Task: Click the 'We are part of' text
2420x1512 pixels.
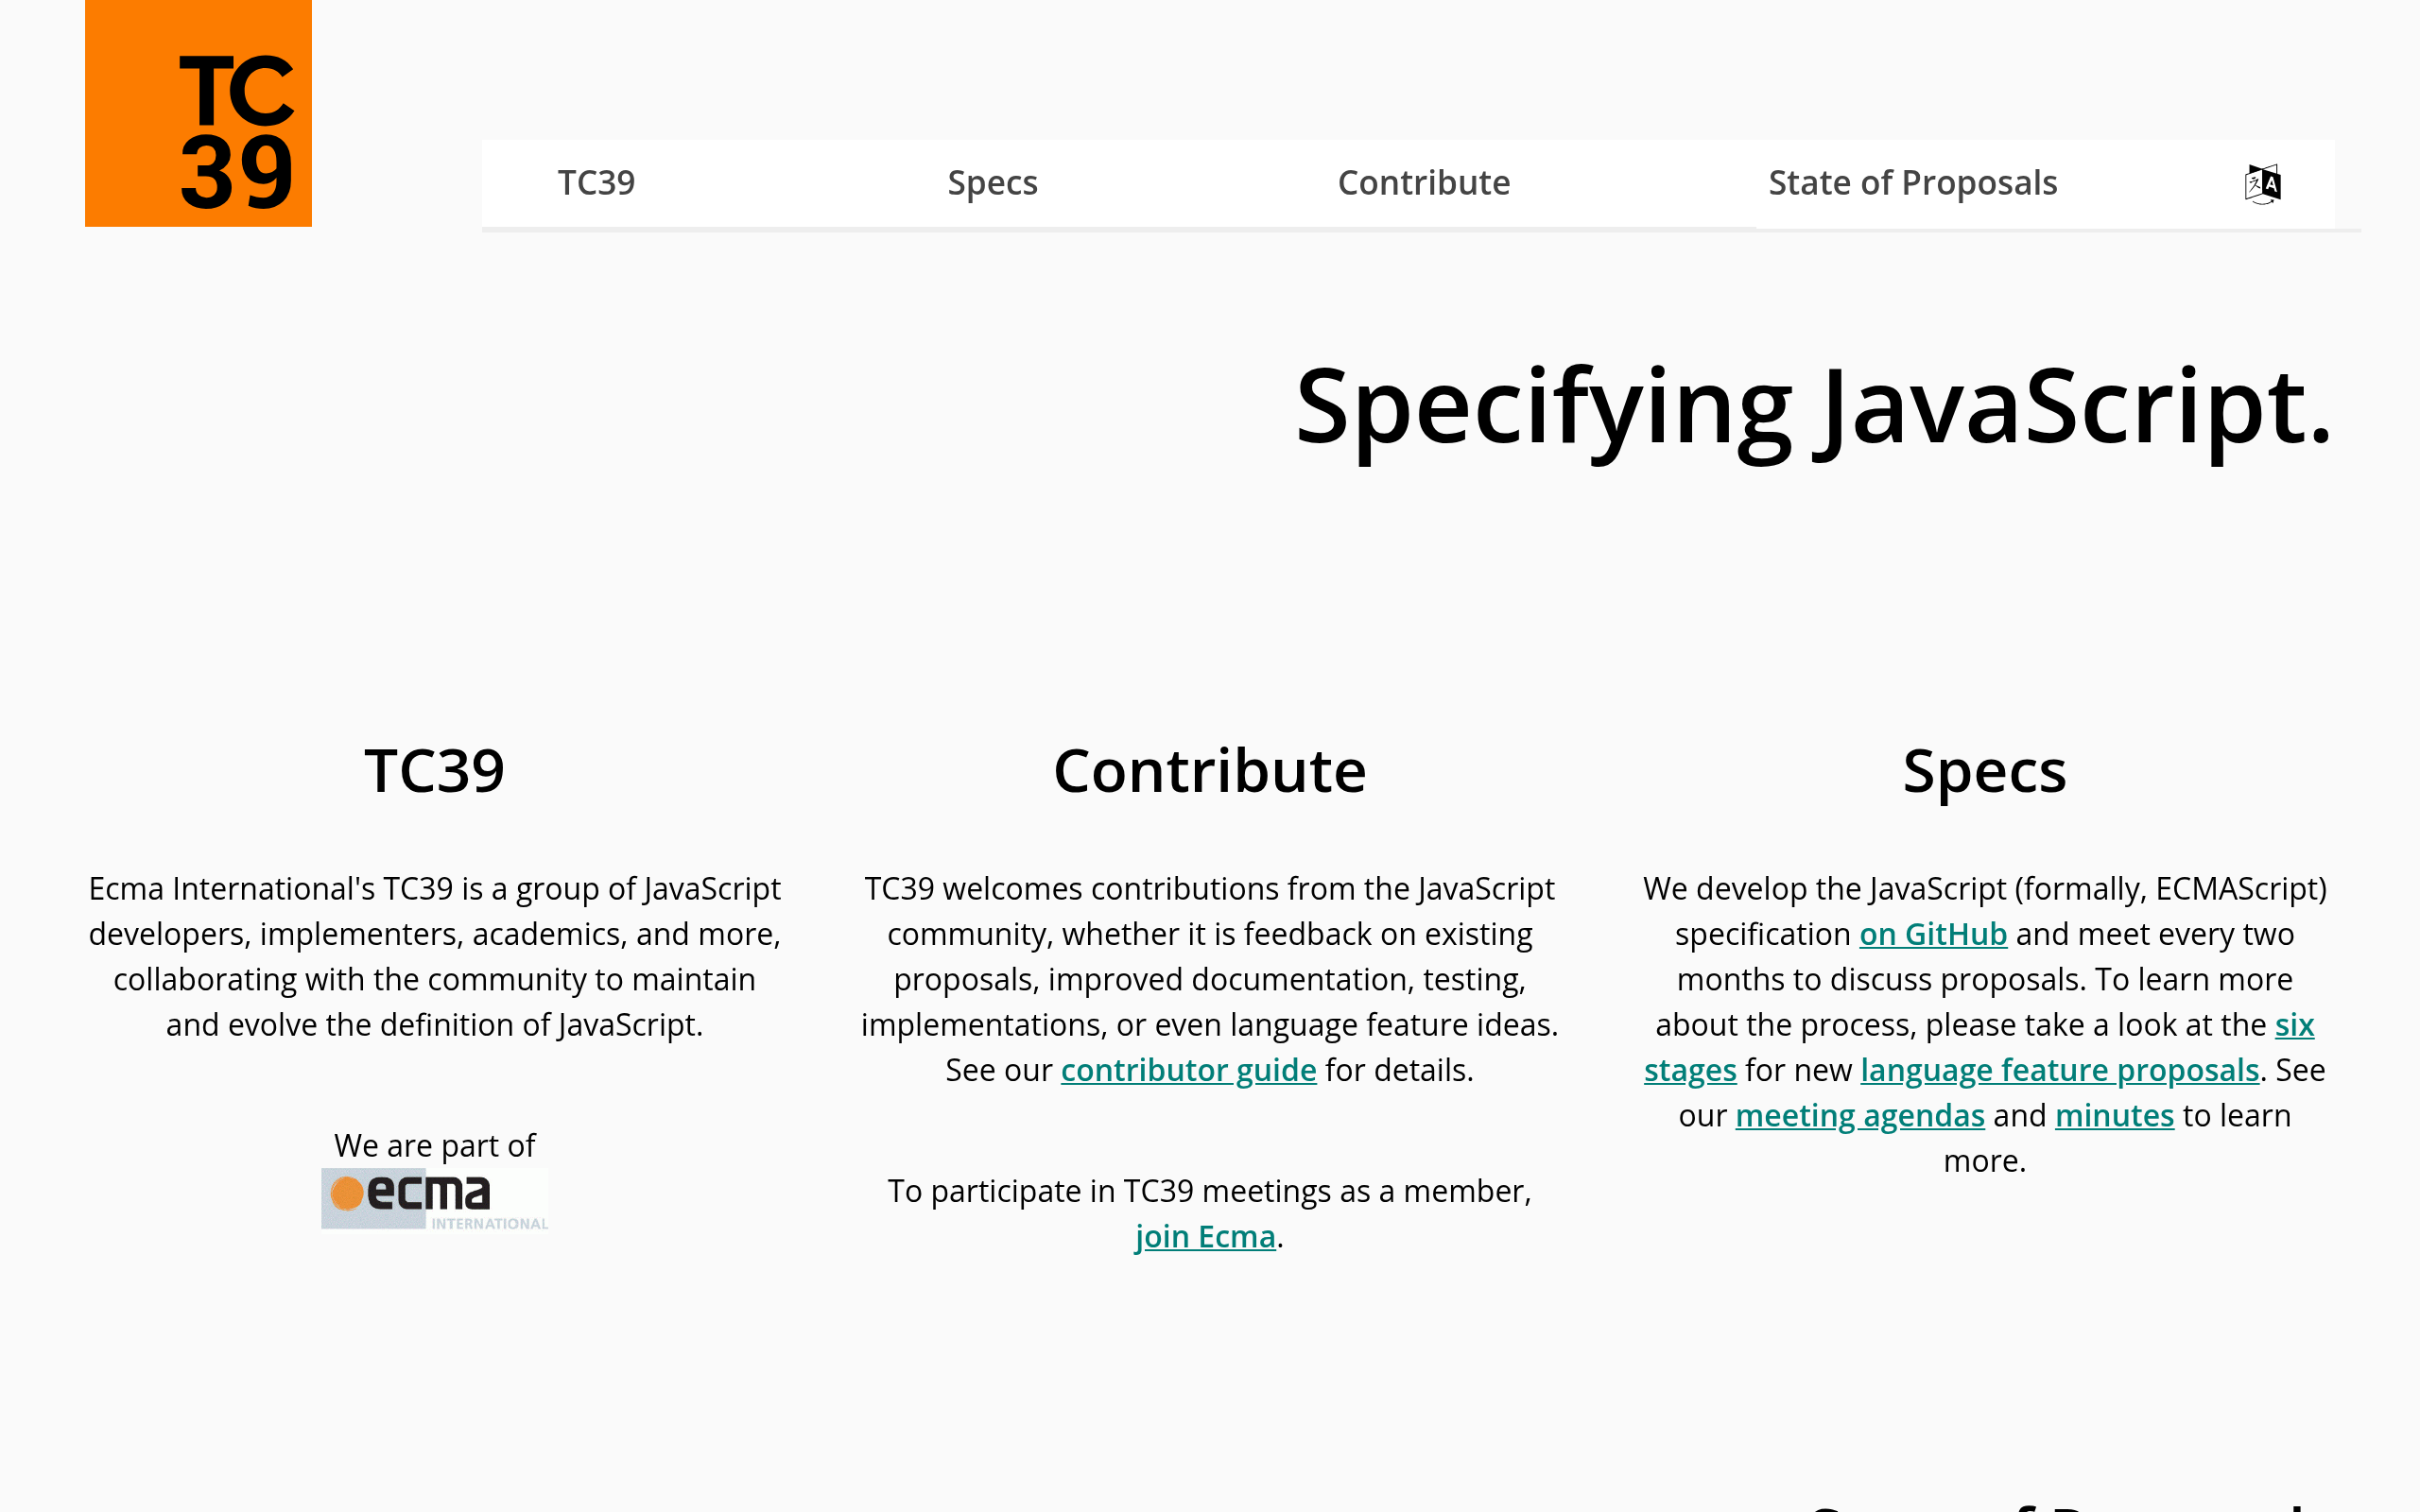Action: point(434,1145)
